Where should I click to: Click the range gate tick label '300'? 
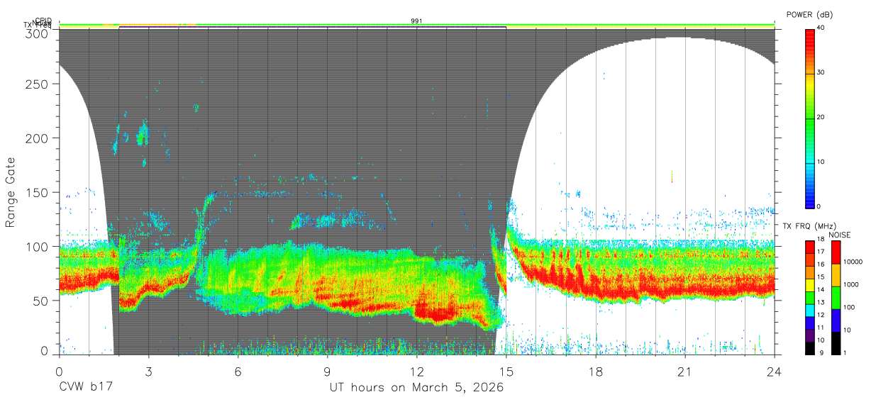click(x=38, y=33)
